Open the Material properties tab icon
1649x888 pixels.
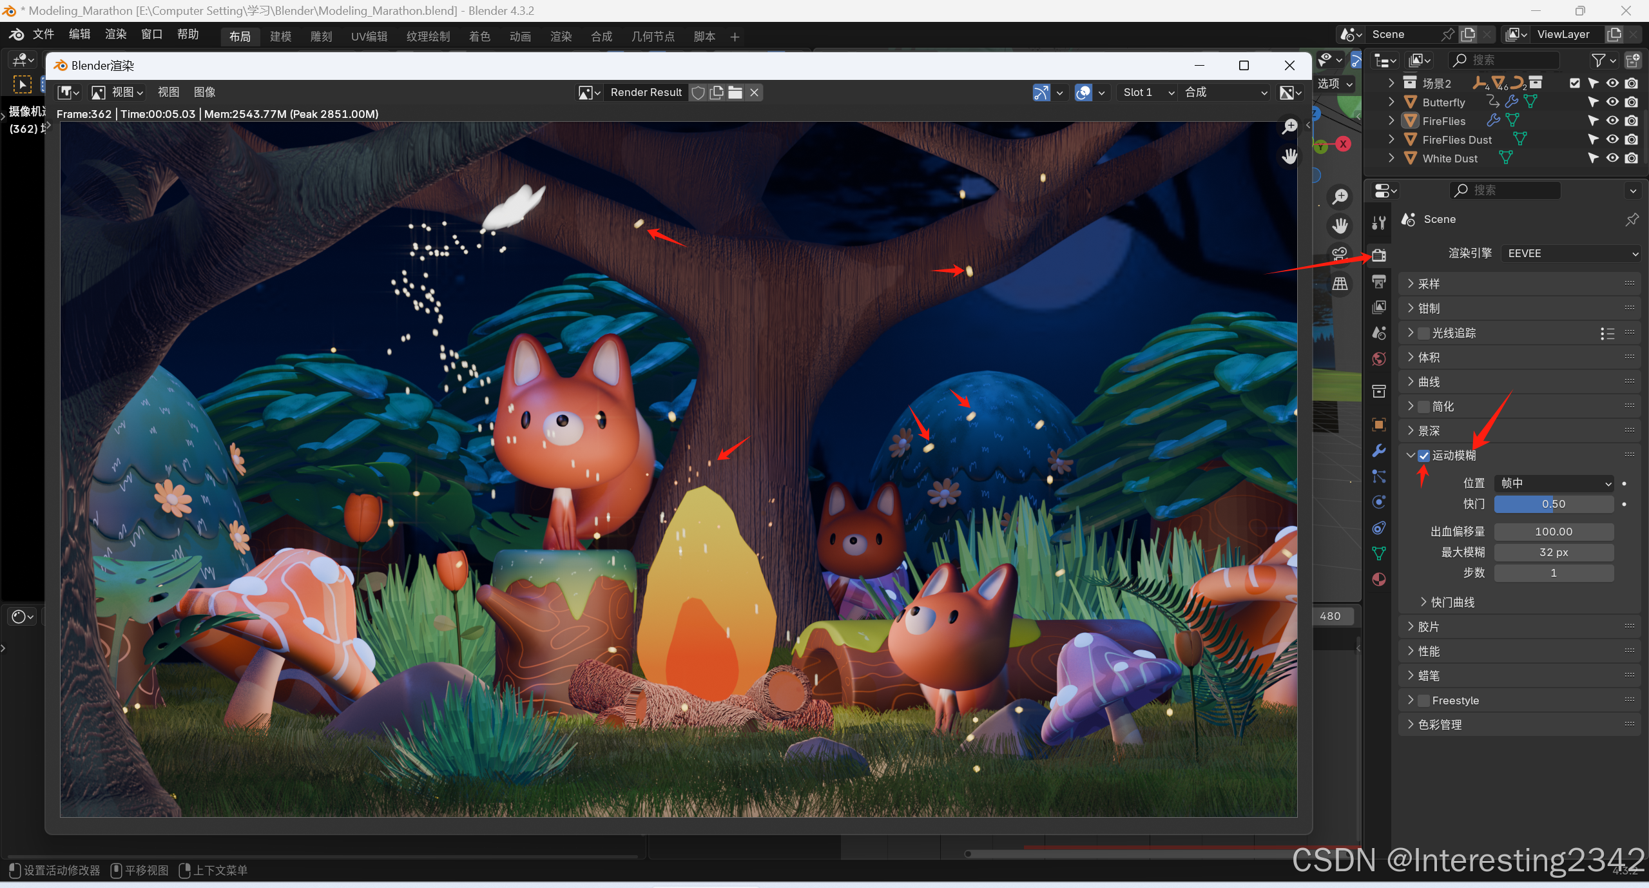[x=1379, y=579]
